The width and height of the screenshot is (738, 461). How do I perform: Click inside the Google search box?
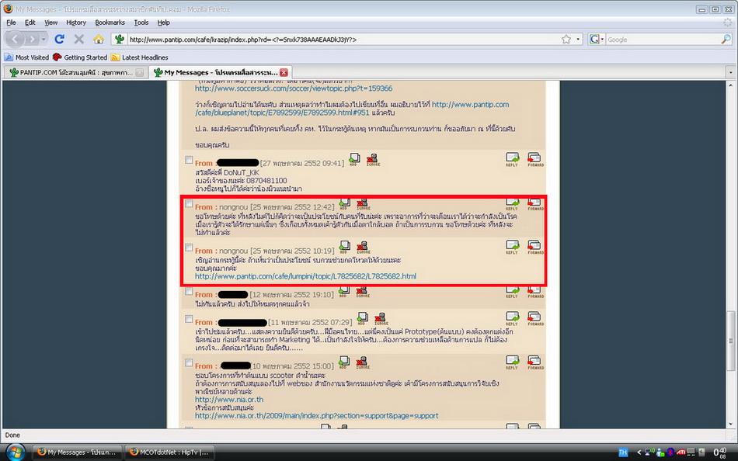[663, 40]
